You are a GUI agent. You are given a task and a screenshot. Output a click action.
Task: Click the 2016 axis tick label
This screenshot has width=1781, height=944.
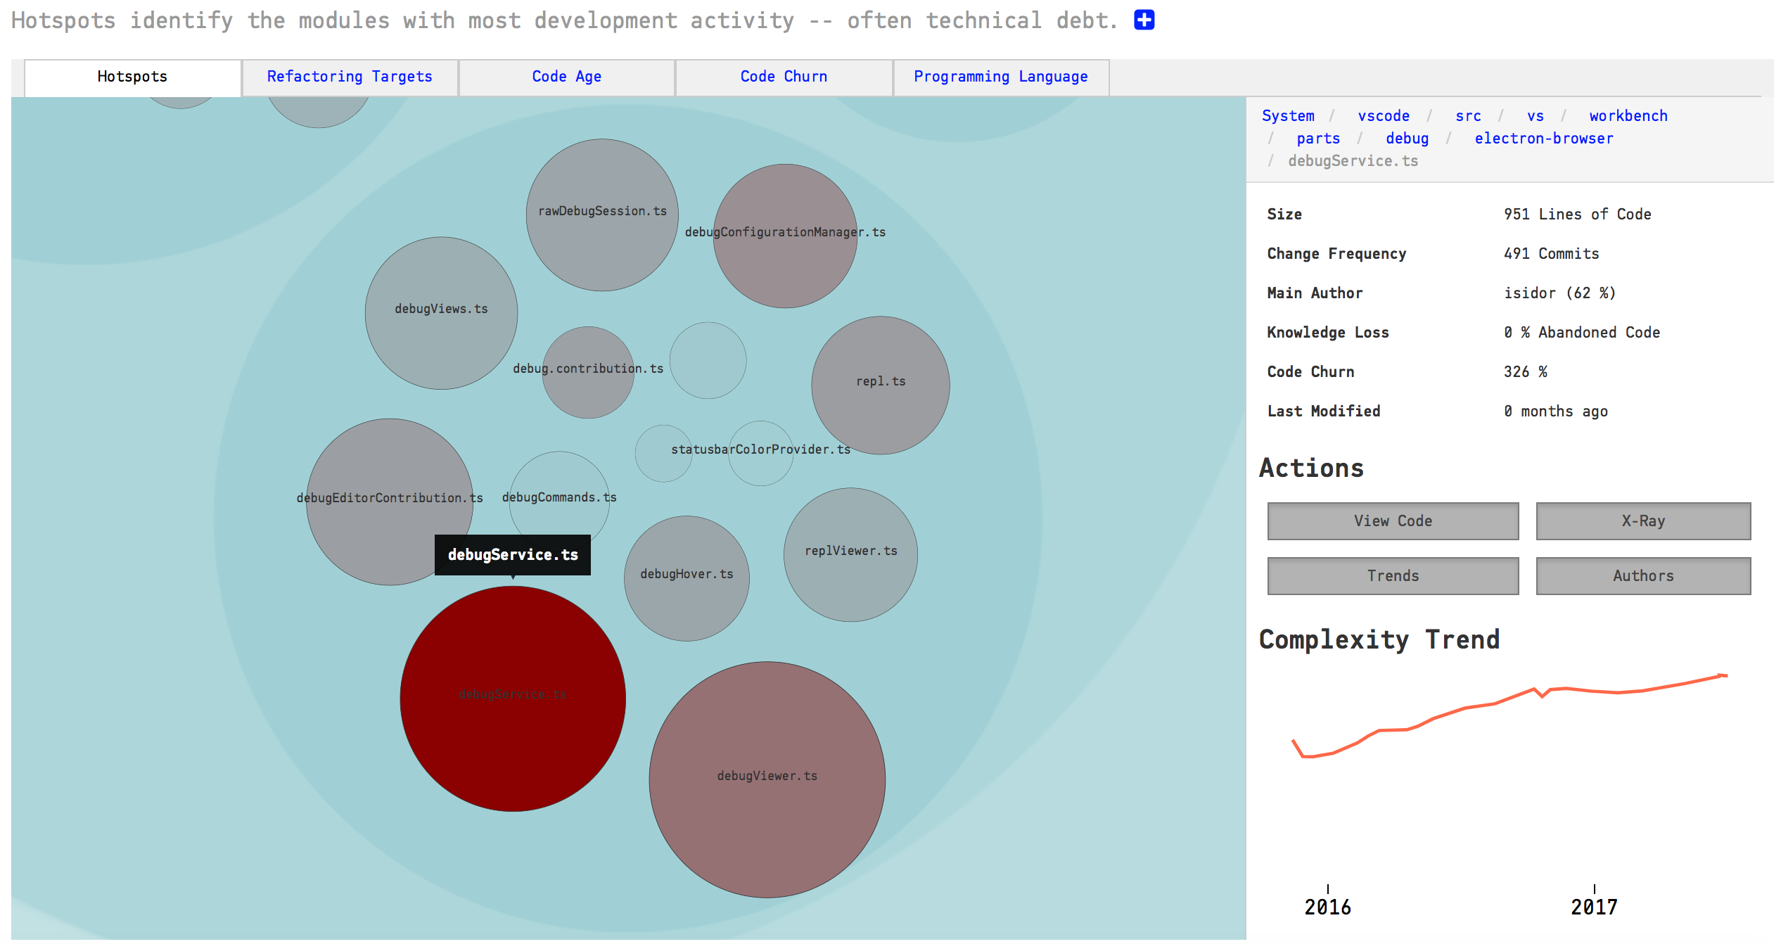1327,907
